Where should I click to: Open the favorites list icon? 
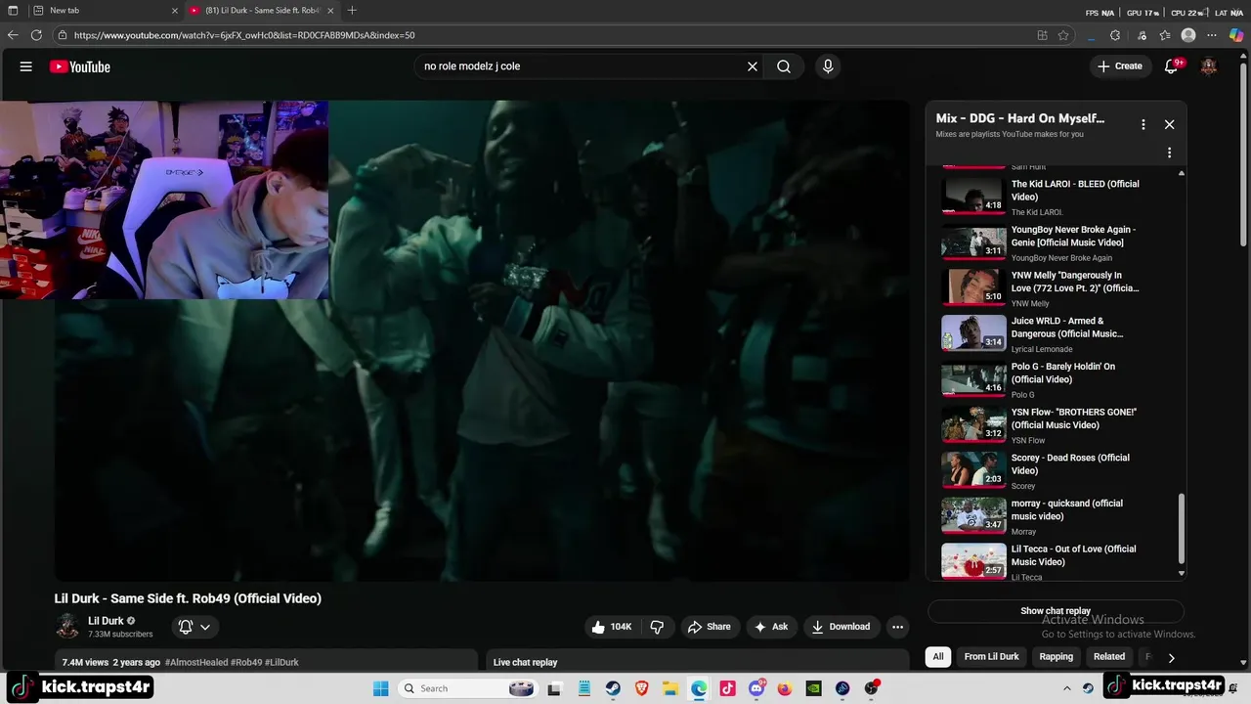[x=1165, y=35]
